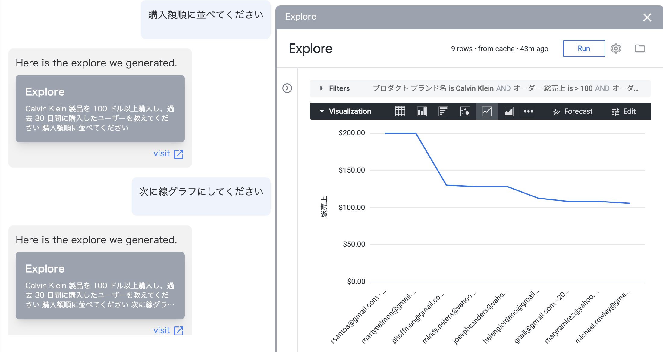Click the Run button
663x352 pixels.
(x=584, y=48)
